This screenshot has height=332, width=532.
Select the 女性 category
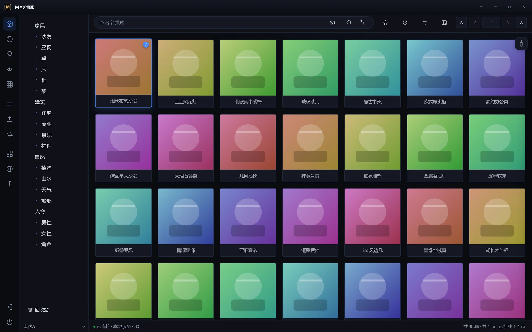(46, 233)
